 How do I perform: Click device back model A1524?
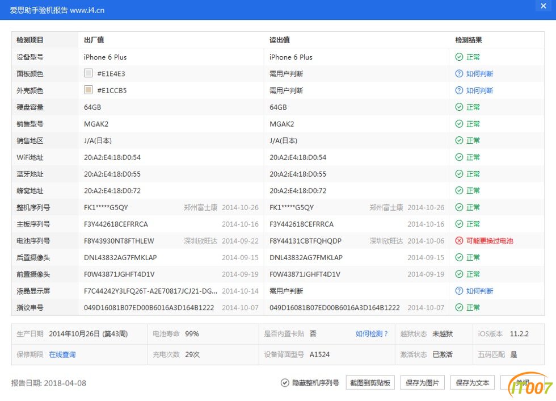coord(319,354)
